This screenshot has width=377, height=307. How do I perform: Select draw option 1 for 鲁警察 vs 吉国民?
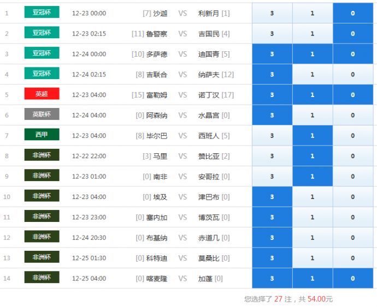[313, 34]
